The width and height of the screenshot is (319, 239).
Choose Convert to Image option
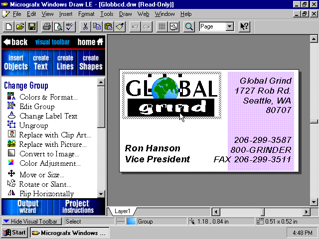coord(43,154)
